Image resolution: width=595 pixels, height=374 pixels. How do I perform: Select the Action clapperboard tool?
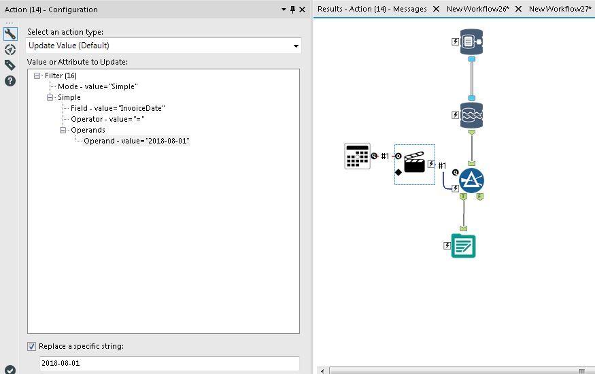click(x=414, y=163)
